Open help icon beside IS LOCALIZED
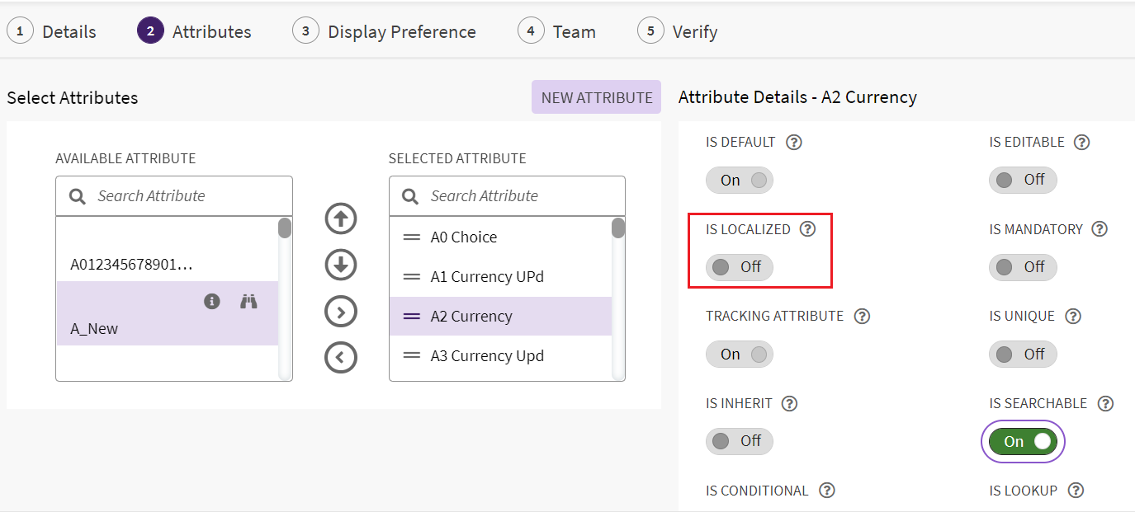The image size is (1135, 512). pyautogui.click(x=808, y=229)
